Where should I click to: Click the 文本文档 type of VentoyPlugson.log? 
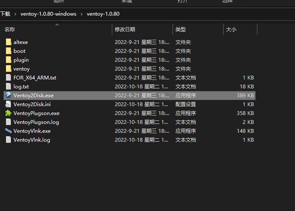tap(186, 122)
